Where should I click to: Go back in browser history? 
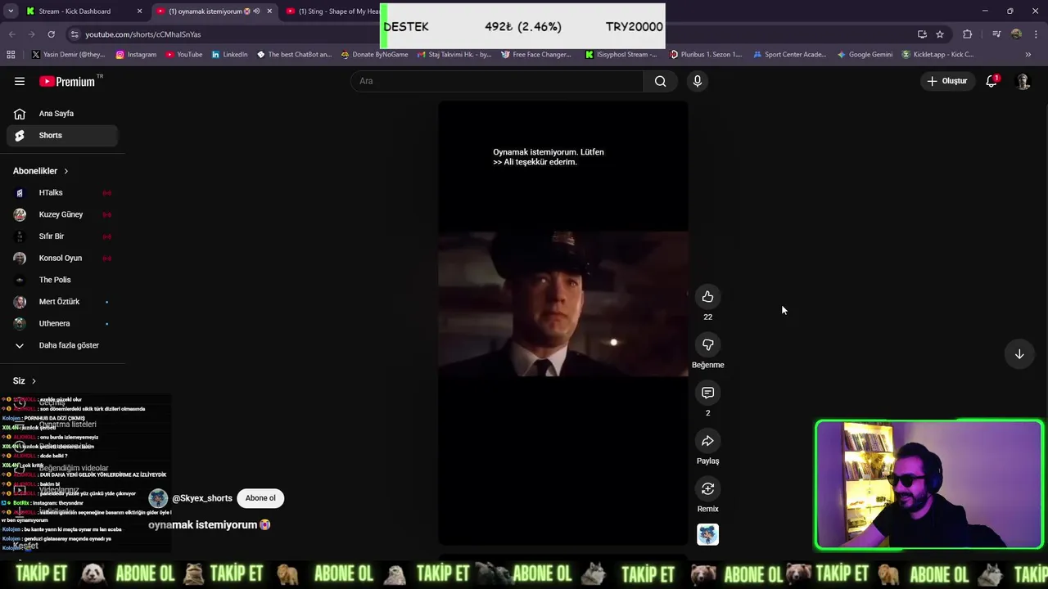click(x=11, y=34)
